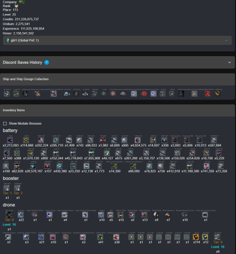The image size is (236, 254).
Task: Select the first ship icon in the collection
Action: coord(6,94)
